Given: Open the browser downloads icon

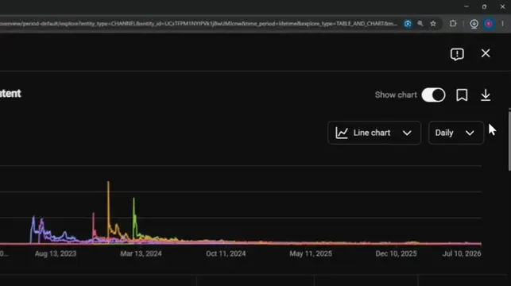Looking at the screenshot, I should [474, 24].
